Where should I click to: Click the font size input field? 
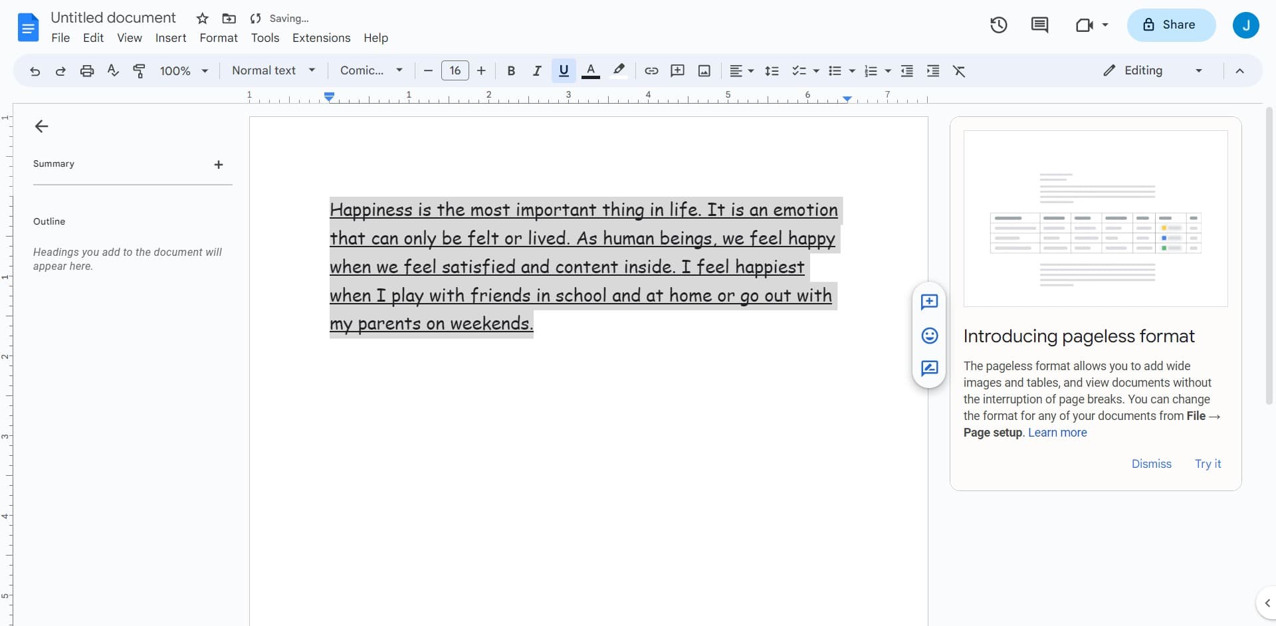pos(455,70)
